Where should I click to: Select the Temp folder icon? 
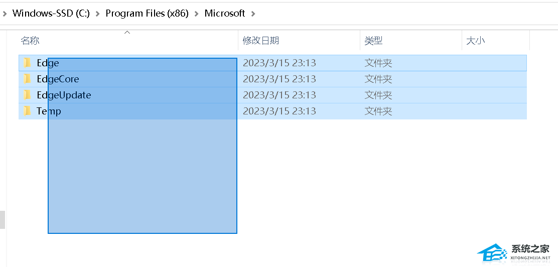click(x=28, y=111)
